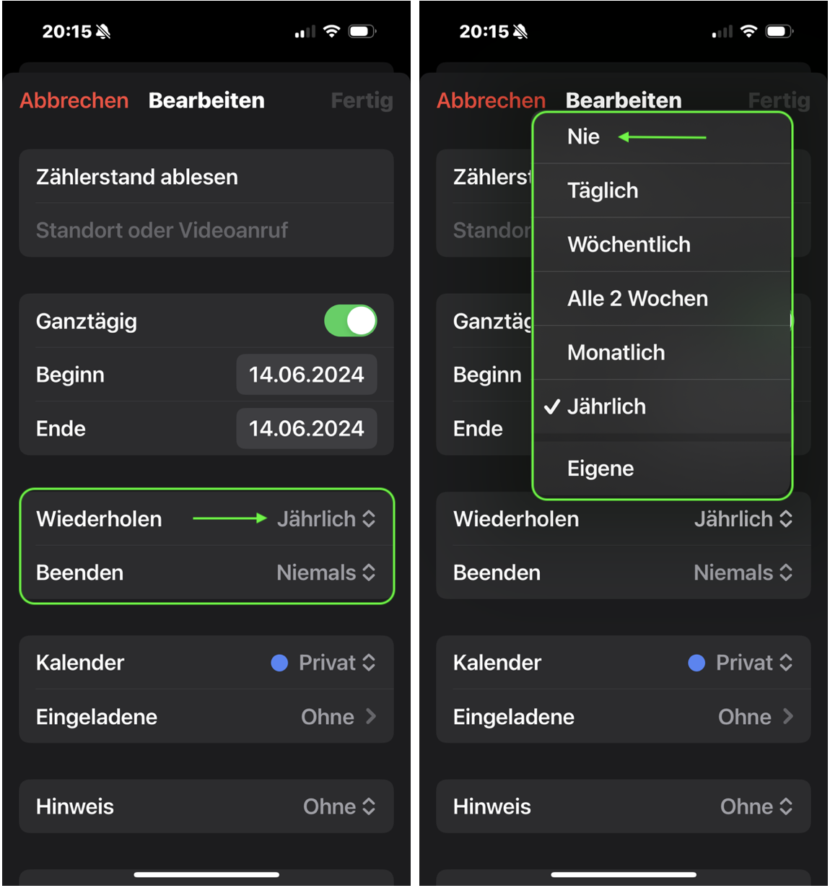This screenshot has width=830, height=888.
Task: Tap Fertig on the left screen
Action: coord(362,100)
